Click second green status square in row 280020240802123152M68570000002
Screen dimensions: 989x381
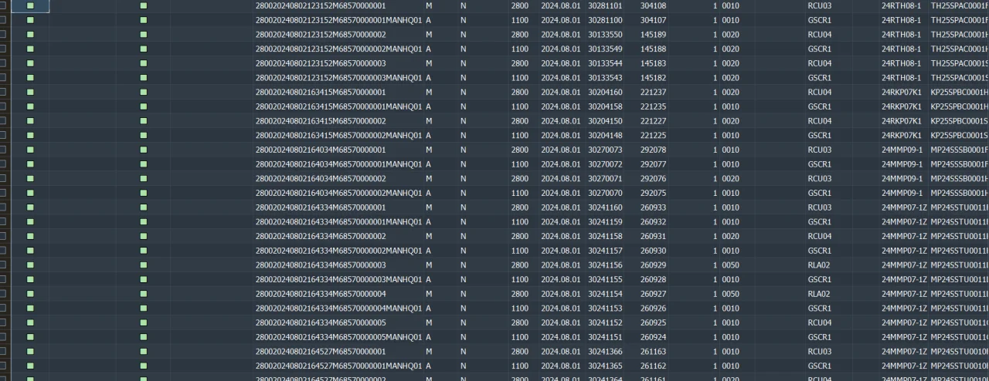point(143,35)
